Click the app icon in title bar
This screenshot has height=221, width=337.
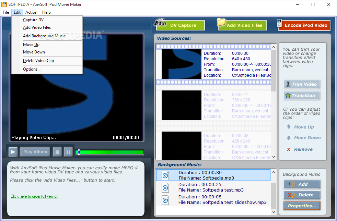(x=4, y=4)
